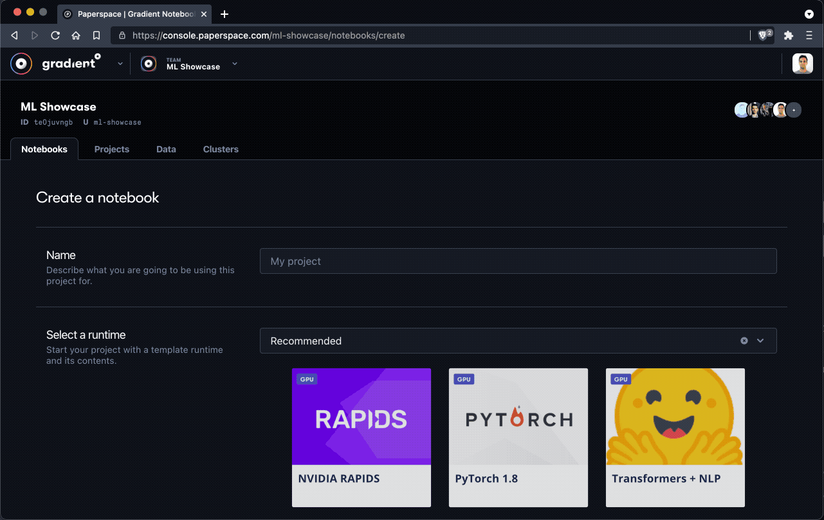
Task: Go forward in browser history
Action: (x=35, y=35)
